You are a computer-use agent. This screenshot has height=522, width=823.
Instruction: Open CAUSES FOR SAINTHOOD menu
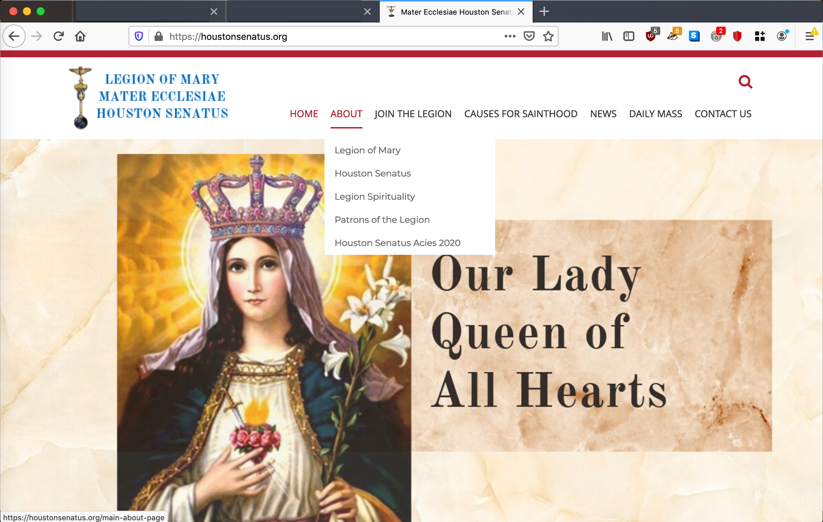point(521,114)
